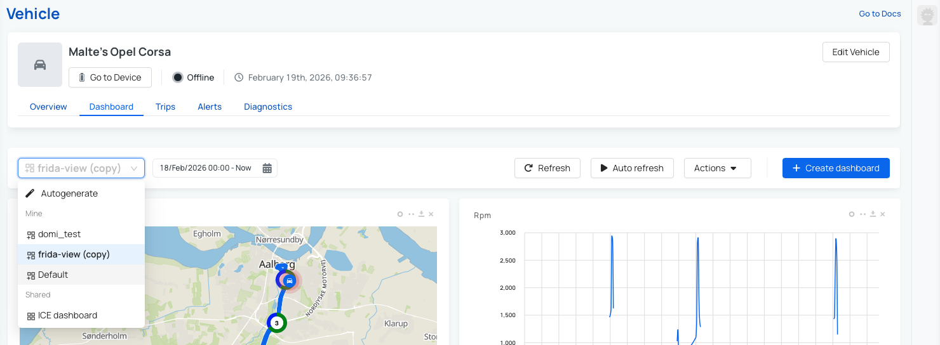Click the two-dots icon on map widget

[411, 214]
